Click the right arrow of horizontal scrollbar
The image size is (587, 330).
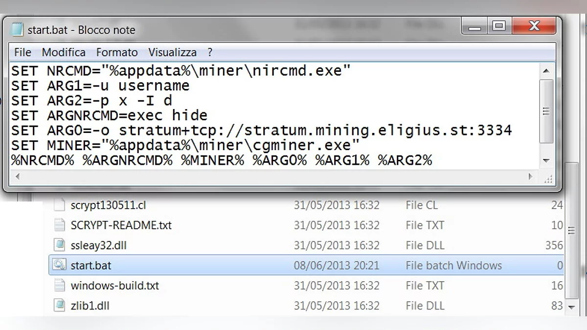tap(531, 176)
